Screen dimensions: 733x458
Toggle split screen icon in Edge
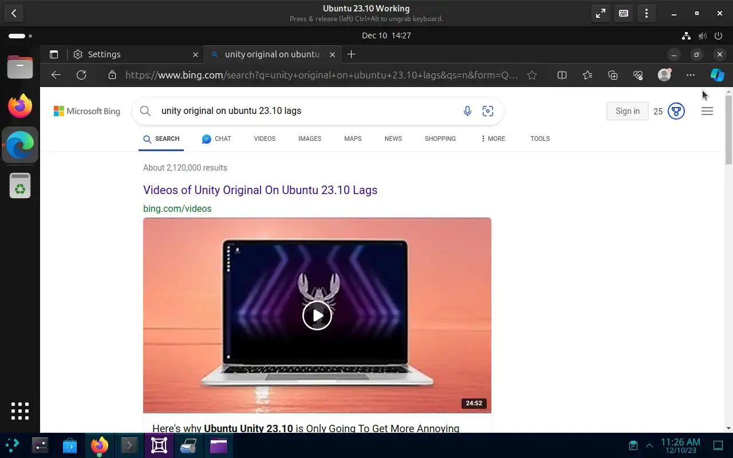(562, 75)
